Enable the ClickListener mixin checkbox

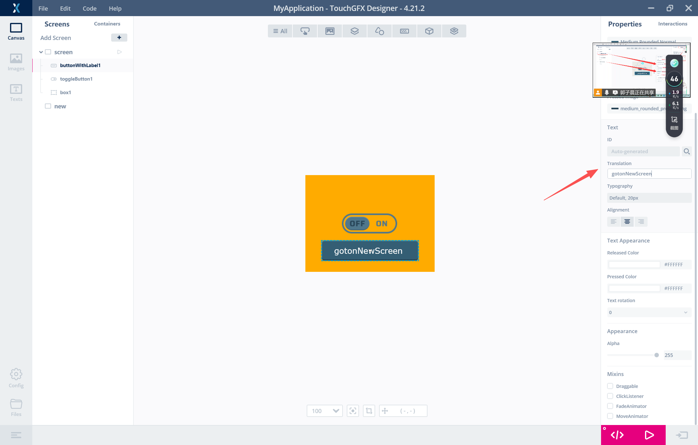tap(610, 396)
